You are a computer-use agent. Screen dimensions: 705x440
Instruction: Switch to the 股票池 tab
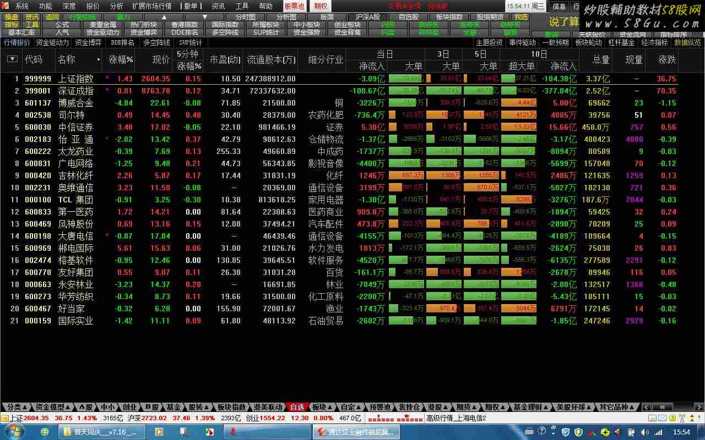coord(294,6)
